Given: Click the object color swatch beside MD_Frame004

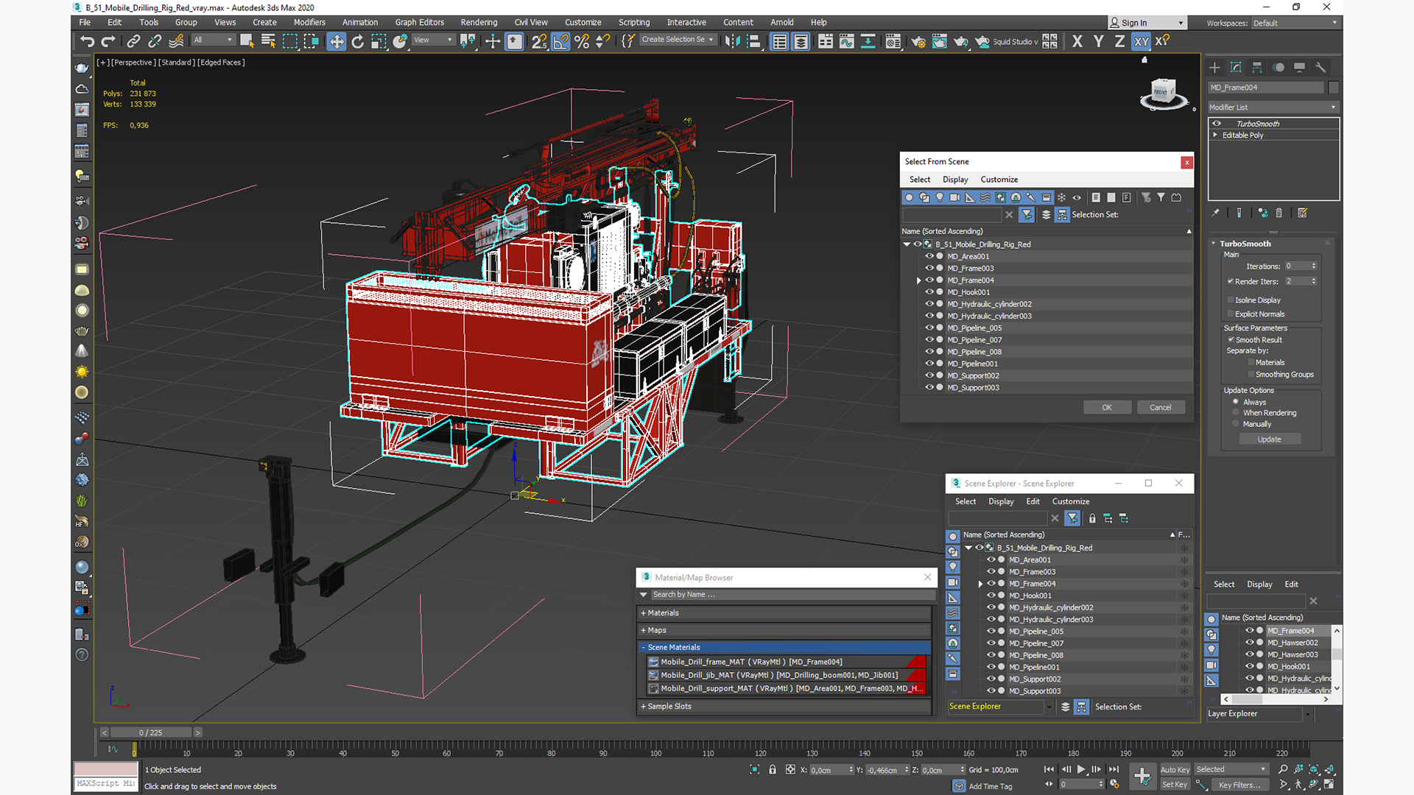Looking at the screenshot, I should [x=1333, y=88].
